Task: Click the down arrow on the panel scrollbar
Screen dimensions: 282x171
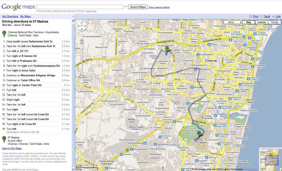Action: (73, 169)
